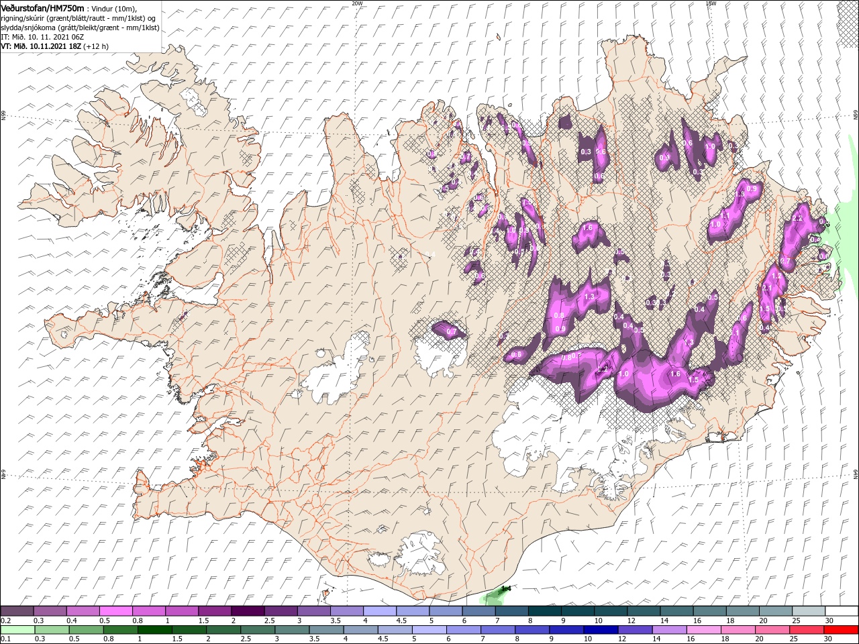Click the slate blue 6 mm snow swatch
The width and height of the screenshot is (859, 644).
(x=479, y=610)
